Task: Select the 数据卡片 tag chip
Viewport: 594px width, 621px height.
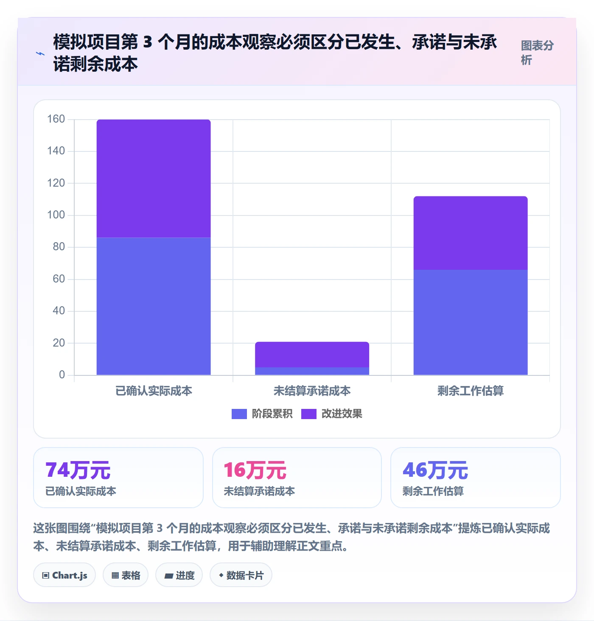Action: (x=241, y=575)
